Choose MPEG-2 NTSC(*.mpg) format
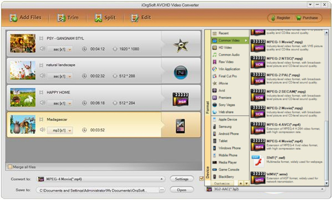The width and height of the screenshot is (332, 200). [x=287, y=62]
